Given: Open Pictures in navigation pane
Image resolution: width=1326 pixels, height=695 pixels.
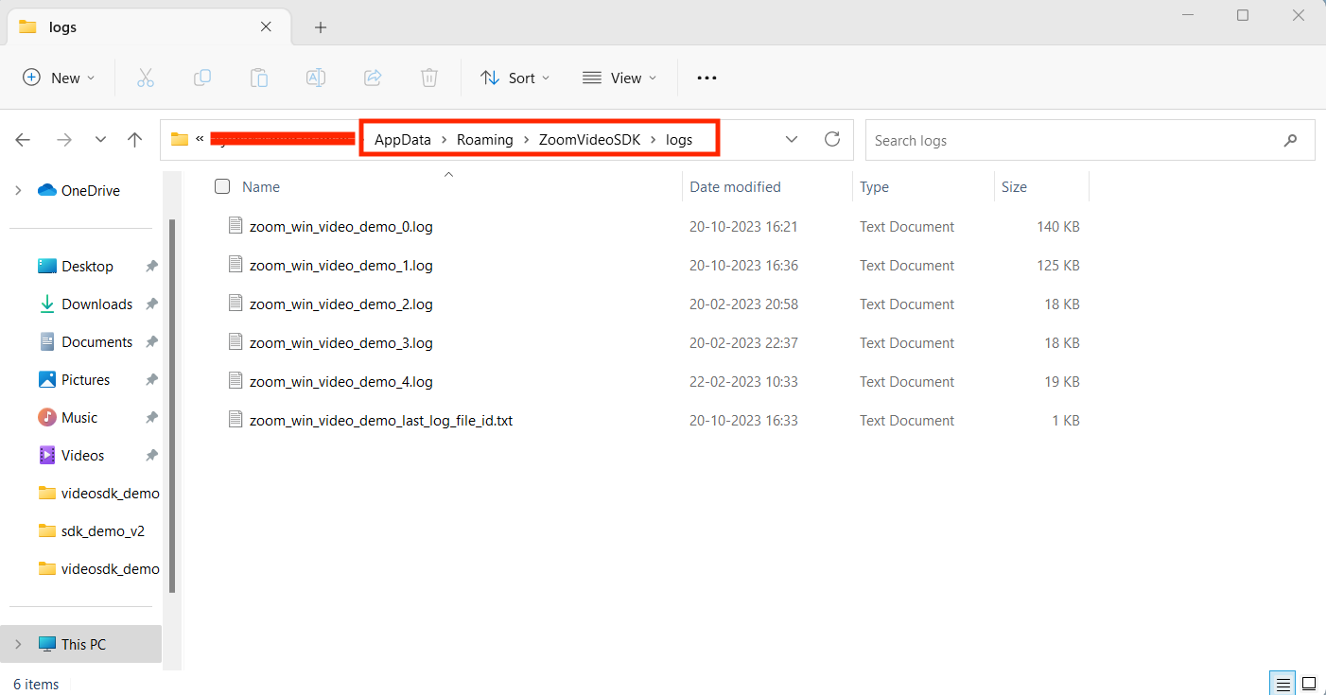Looking at the screenshot, I should click(85, 380).
